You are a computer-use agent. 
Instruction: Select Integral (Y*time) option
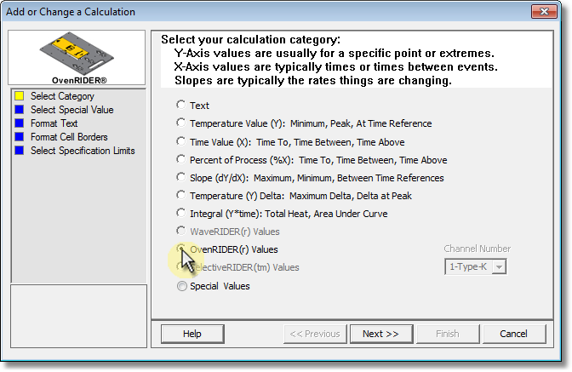pyautogui.click(x=181, y=213)
